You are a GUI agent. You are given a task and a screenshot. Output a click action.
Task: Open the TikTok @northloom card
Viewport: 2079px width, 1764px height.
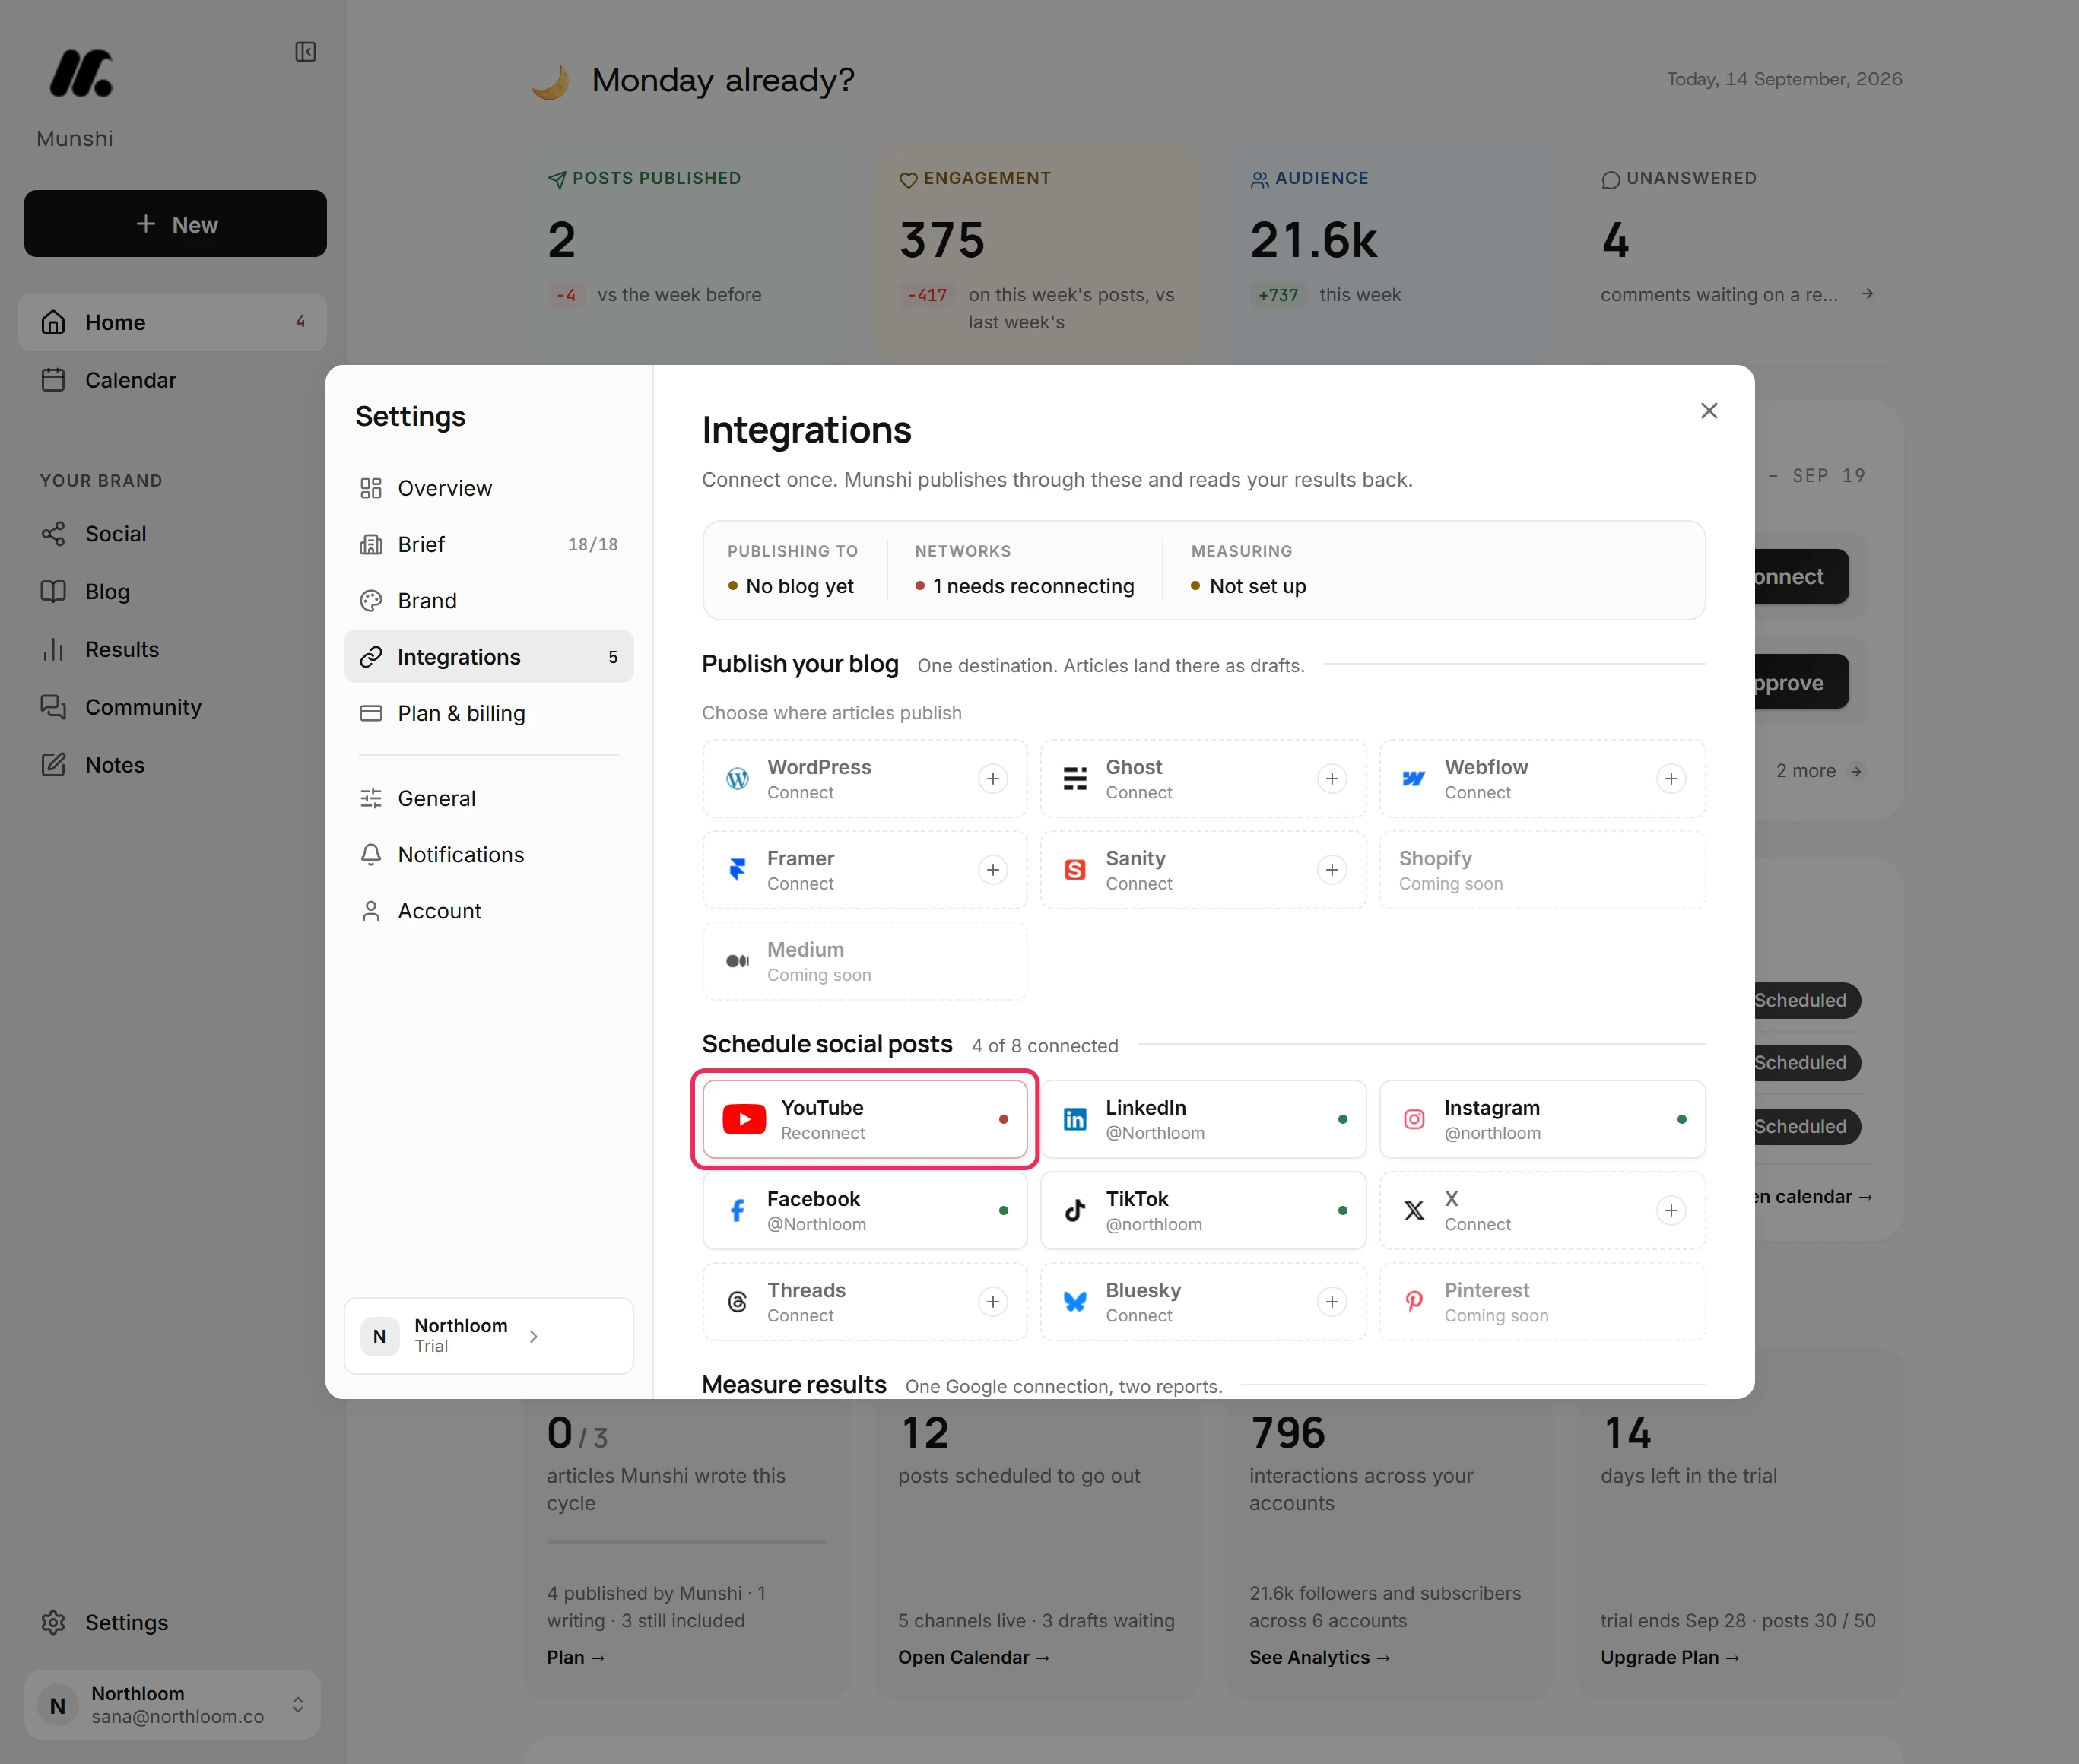[1203, 1210]
